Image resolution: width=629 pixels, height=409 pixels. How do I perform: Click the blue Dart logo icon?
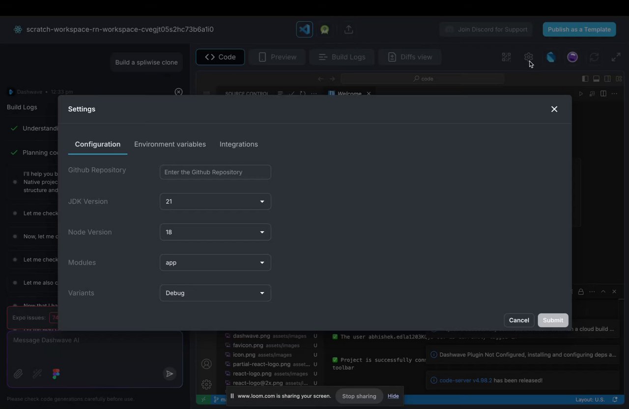pos(551,57)
